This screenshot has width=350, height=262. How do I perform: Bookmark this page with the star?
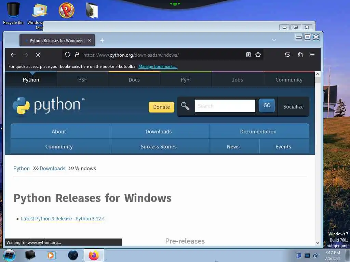click(x=258, y=55)
